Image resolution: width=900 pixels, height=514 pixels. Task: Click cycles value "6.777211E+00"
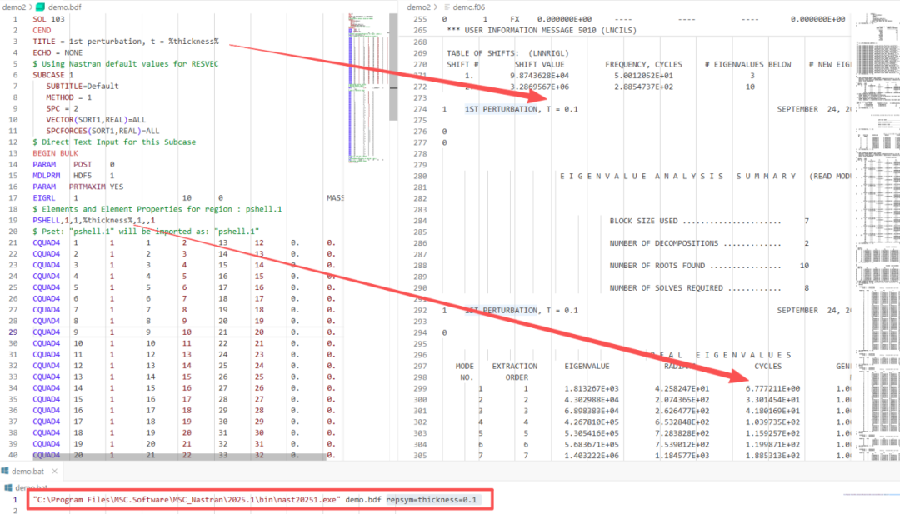(x=772, y=388)
